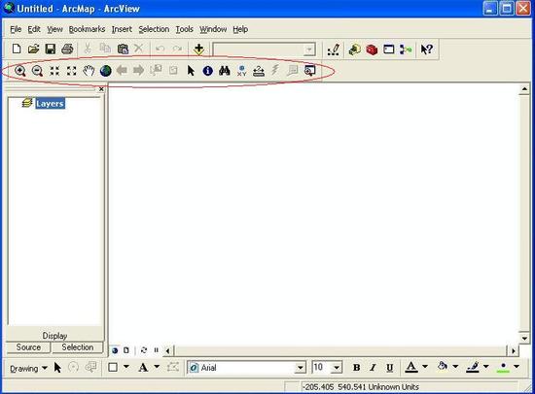This screenshot has height=394, width=535.
Task: Open the fill color dropdown arrow
Action: pyautogui.click(x=455, y=367)
